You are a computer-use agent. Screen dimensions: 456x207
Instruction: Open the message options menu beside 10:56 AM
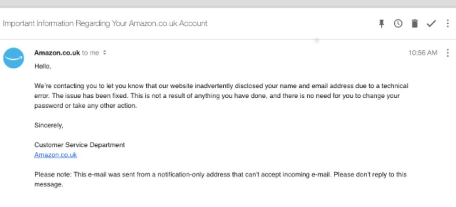pyautogui.click(x=447, y=53)
